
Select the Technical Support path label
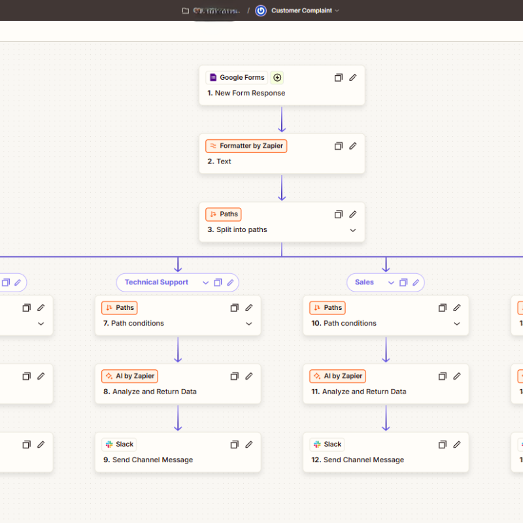156,282
